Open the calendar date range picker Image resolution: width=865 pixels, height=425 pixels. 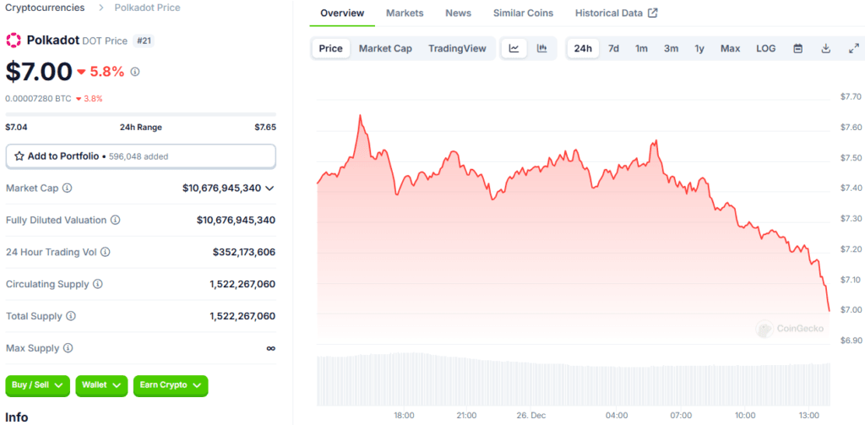tap(797, 48)
